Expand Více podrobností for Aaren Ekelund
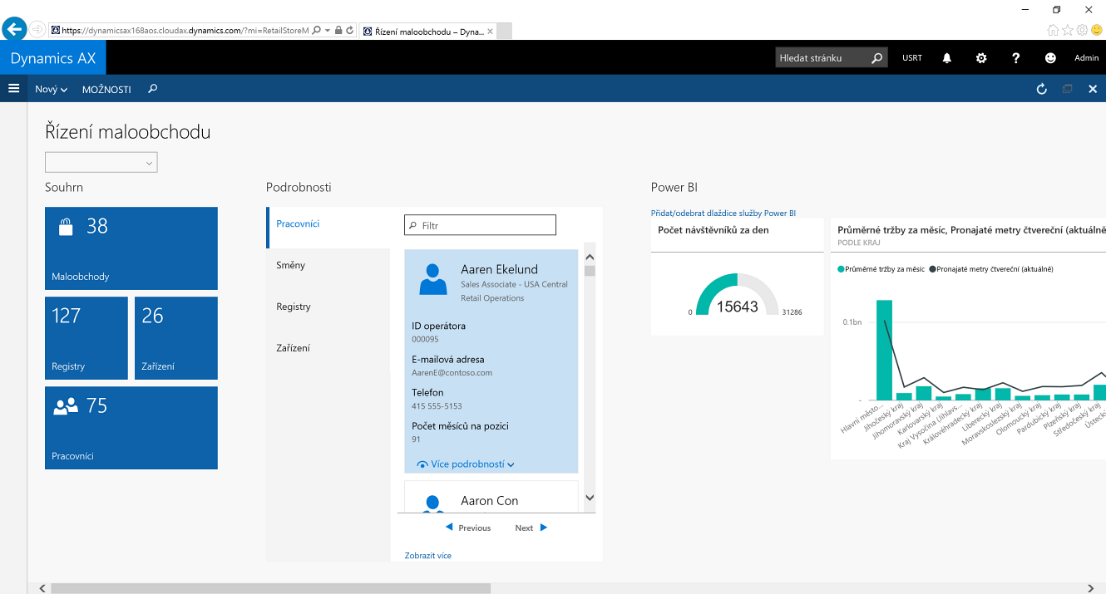 466,464
